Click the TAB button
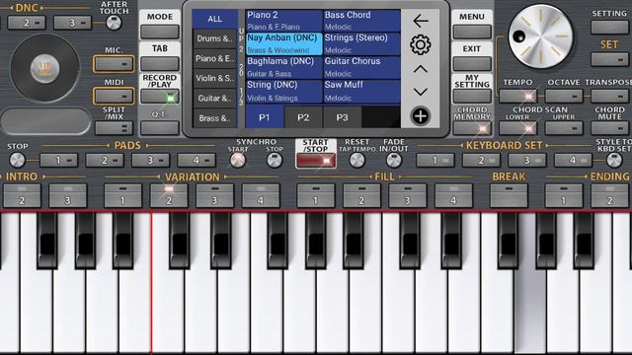Viewport: 632px width, 355px height. (160, 63)
